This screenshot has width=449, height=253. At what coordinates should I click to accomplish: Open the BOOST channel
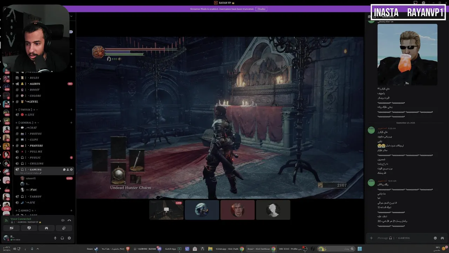pos(44,90)
